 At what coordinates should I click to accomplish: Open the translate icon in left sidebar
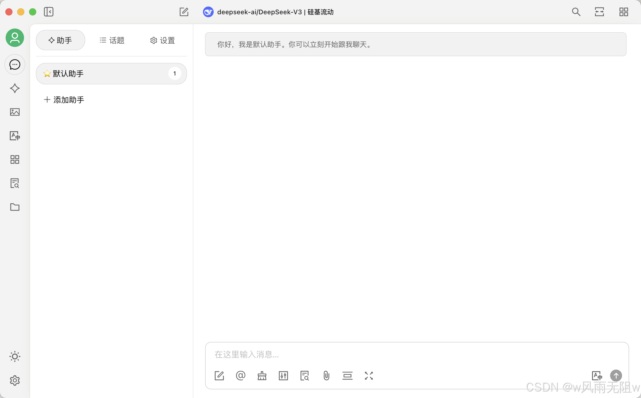point(15,136)
